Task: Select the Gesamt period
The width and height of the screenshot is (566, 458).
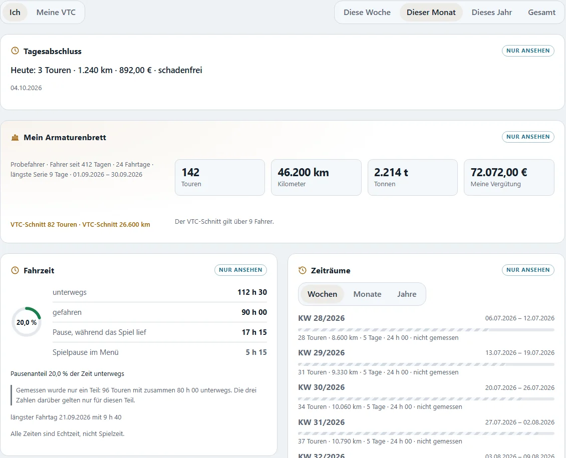Action: [x=541, y=12]
